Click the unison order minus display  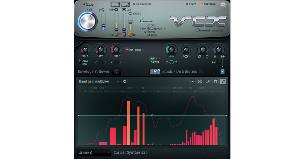click(x=222, y=72)
